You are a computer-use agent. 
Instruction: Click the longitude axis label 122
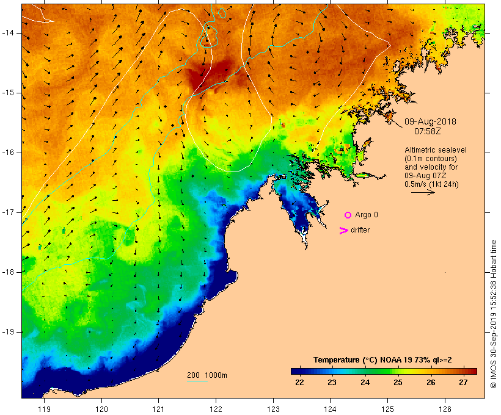click(x=216, y=409)
